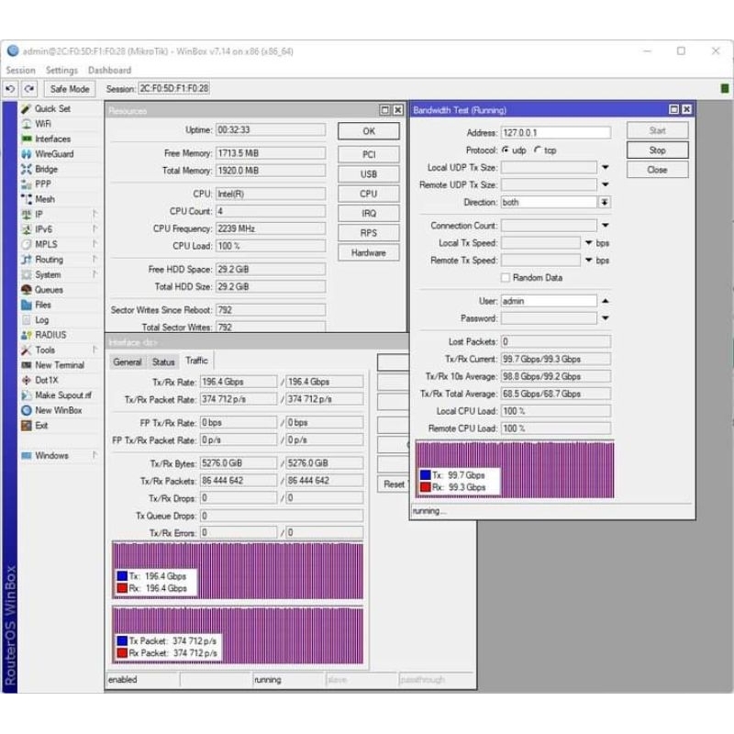
Task: Click the blue Tx legend swatch in Bandwidth Test
Action: (x=425, y=476)
